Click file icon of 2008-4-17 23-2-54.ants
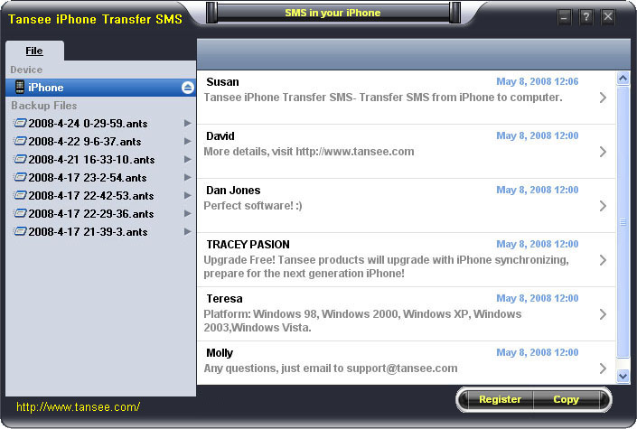Viewport: 637px width, 429px height. (20, 177)
